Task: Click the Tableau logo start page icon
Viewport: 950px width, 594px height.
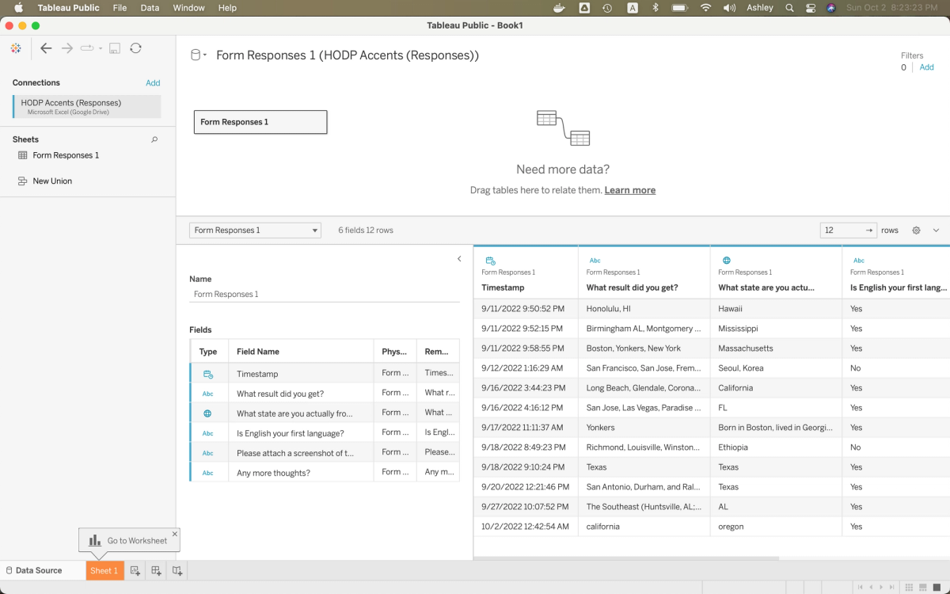Action: coord(16,48)
